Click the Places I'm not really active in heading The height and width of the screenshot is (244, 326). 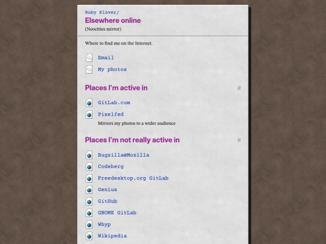coord(132,140)
